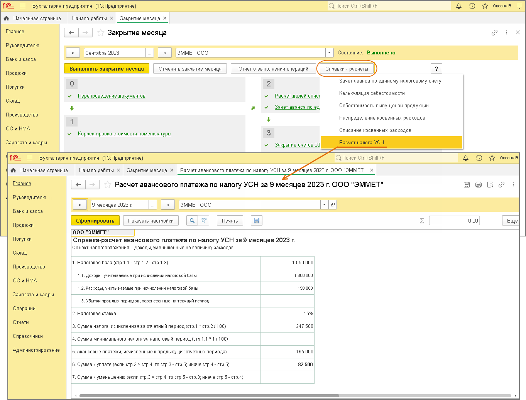Click save diskette icon in report toolbar
The width and height of the screenshot is (526, 400).
tap(257, 221)
